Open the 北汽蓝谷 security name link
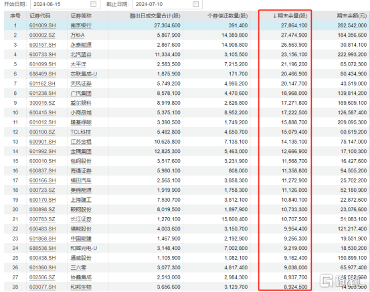This screenshot has height=292, width=370. tap(81, 54)
